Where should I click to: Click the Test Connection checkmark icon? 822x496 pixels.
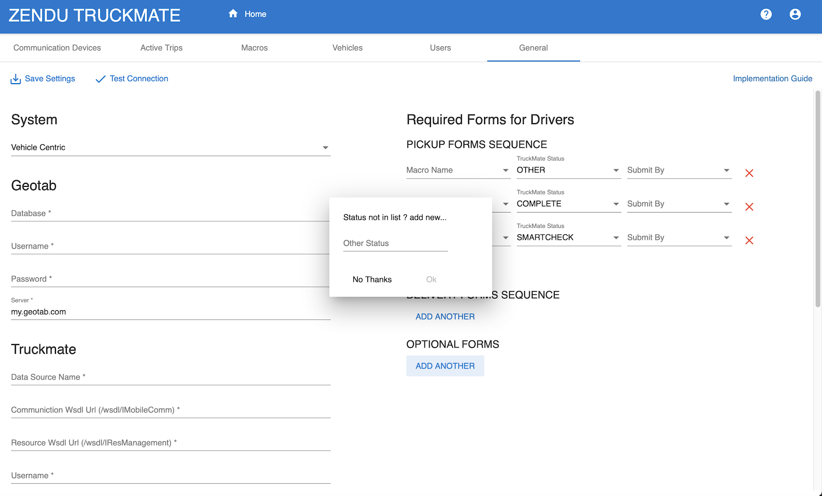(x=101, y=79)
